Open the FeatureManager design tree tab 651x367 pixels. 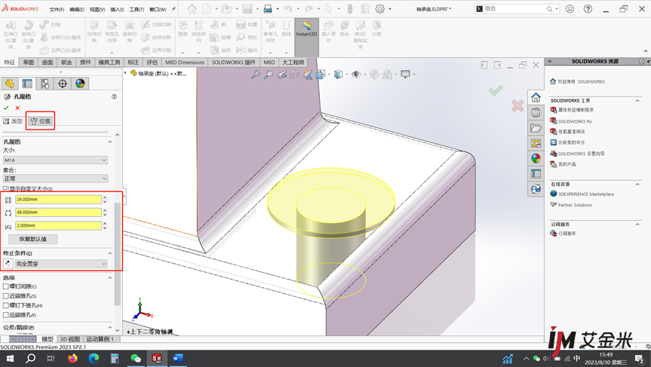pyautogui.click(x=9, y=84)
